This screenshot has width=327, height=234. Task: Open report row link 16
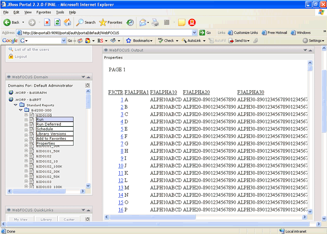(x=121, y=210)
